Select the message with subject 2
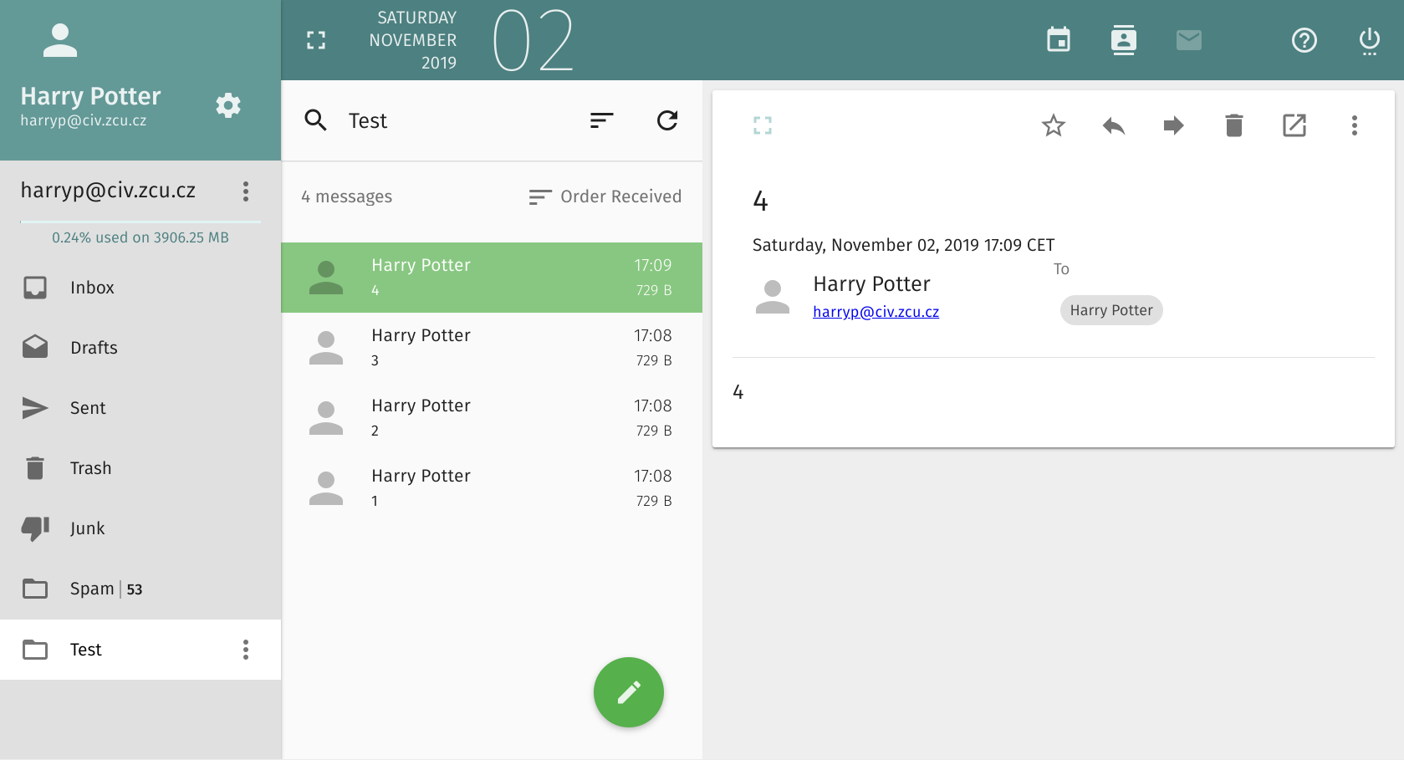This screenshot has height=760, width=1404. point(491,417)
